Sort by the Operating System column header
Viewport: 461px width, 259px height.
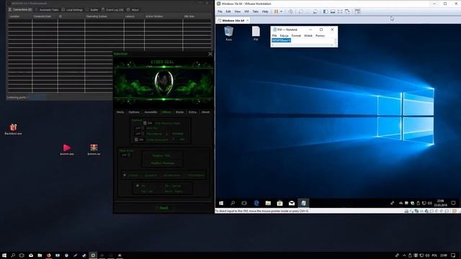tap(104, 17)
